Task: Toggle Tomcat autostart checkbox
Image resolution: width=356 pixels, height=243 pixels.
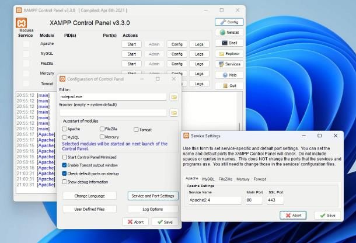Action: click(x=136, y=130)
